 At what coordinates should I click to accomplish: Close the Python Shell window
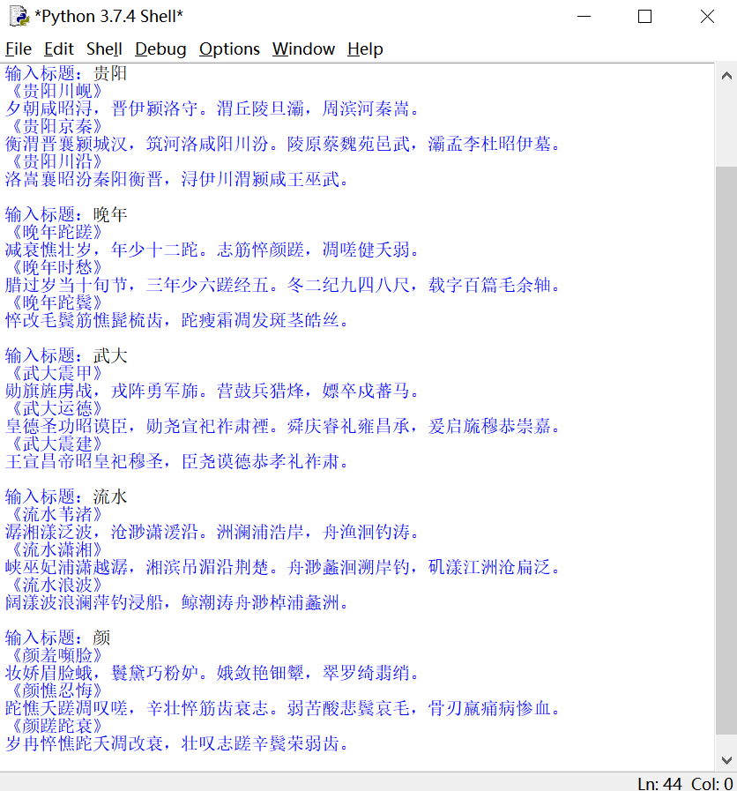(x=707, y=17)
